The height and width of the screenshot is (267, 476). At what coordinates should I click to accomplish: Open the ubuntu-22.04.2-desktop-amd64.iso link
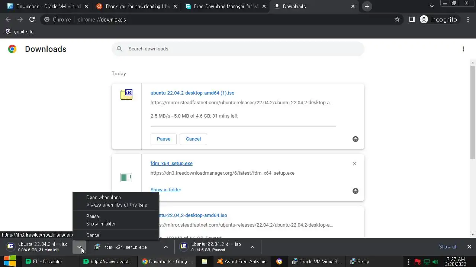[x=193, y=215]
